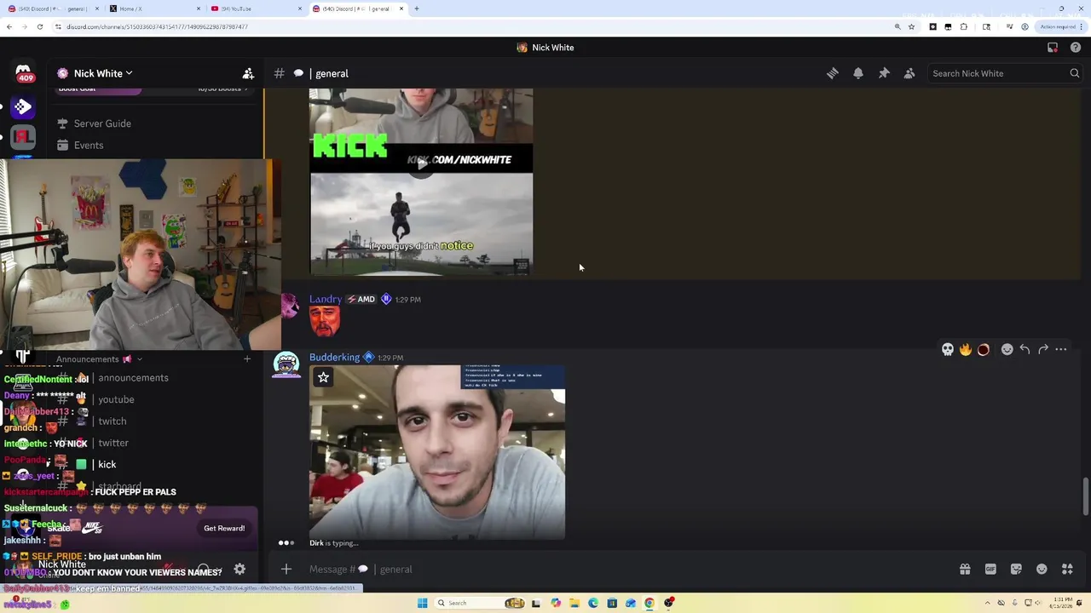The width and height of the screenshot is (1091, 613).
Task: Open Discord help question mark icon
Action: [x=1075, y=48]
